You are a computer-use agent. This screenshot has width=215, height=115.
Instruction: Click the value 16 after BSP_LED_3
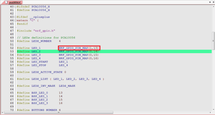(60, 103)
